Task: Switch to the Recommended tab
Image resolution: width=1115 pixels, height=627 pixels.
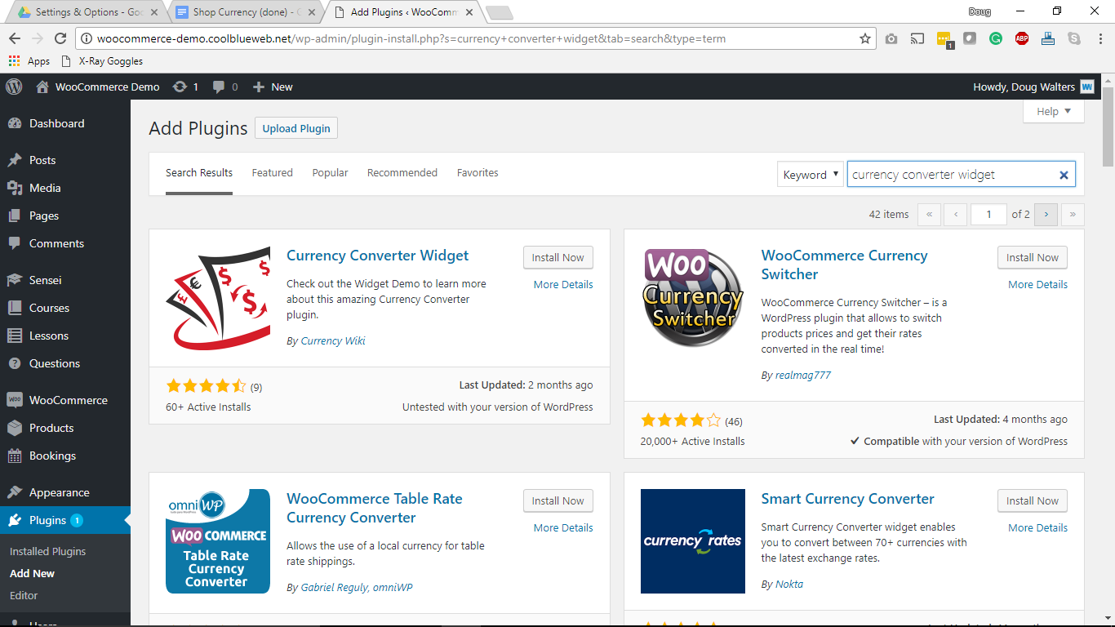Action: coord(402,173)
